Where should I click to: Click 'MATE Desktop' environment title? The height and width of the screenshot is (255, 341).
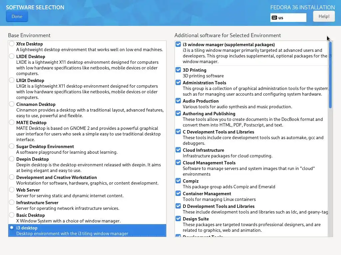point(31,123)
